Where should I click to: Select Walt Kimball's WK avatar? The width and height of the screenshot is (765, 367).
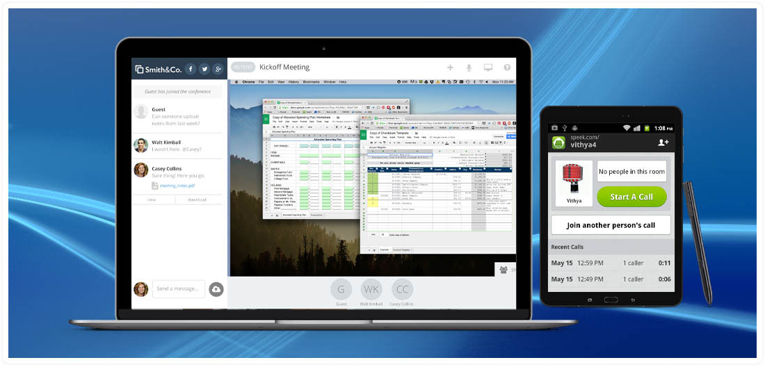pos(371,290)
